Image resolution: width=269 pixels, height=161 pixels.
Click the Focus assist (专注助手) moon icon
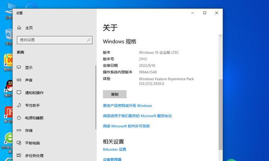coord(19,105)
